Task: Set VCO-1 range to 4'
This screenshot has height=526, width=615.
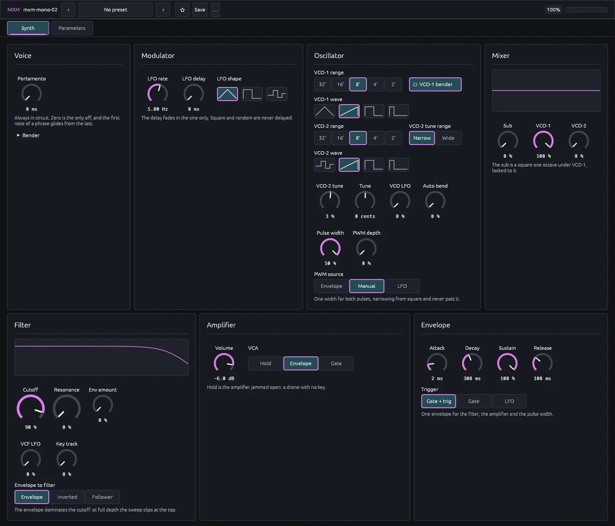Action: [x=376, y=84]
